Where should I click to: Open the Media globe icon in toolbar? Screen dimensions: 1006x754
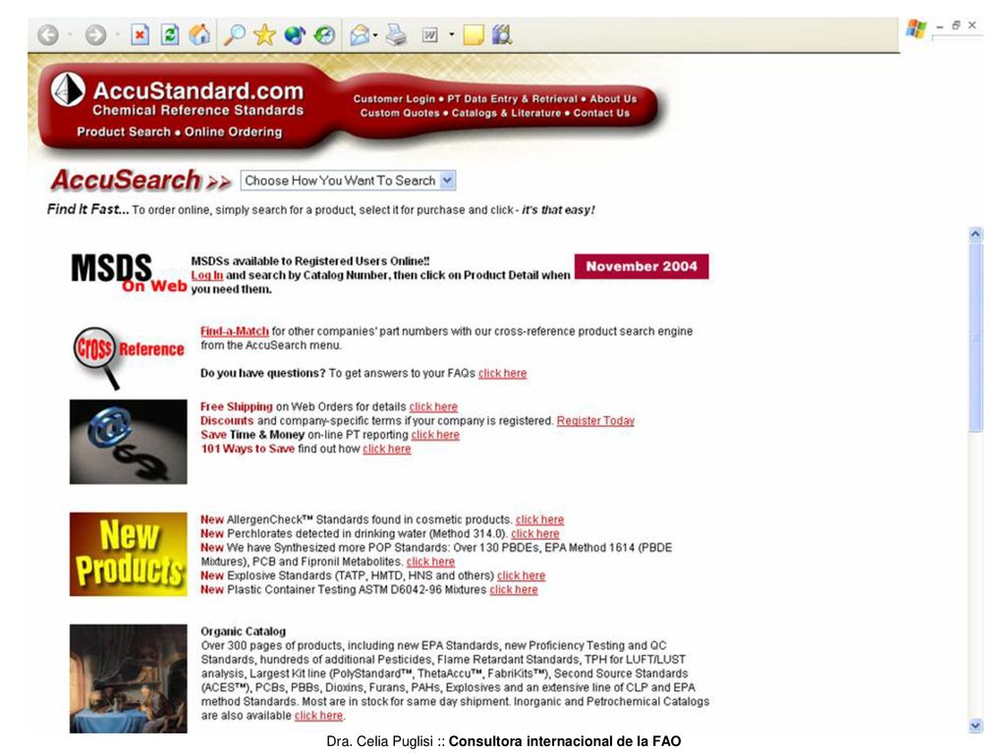point(295,34)
